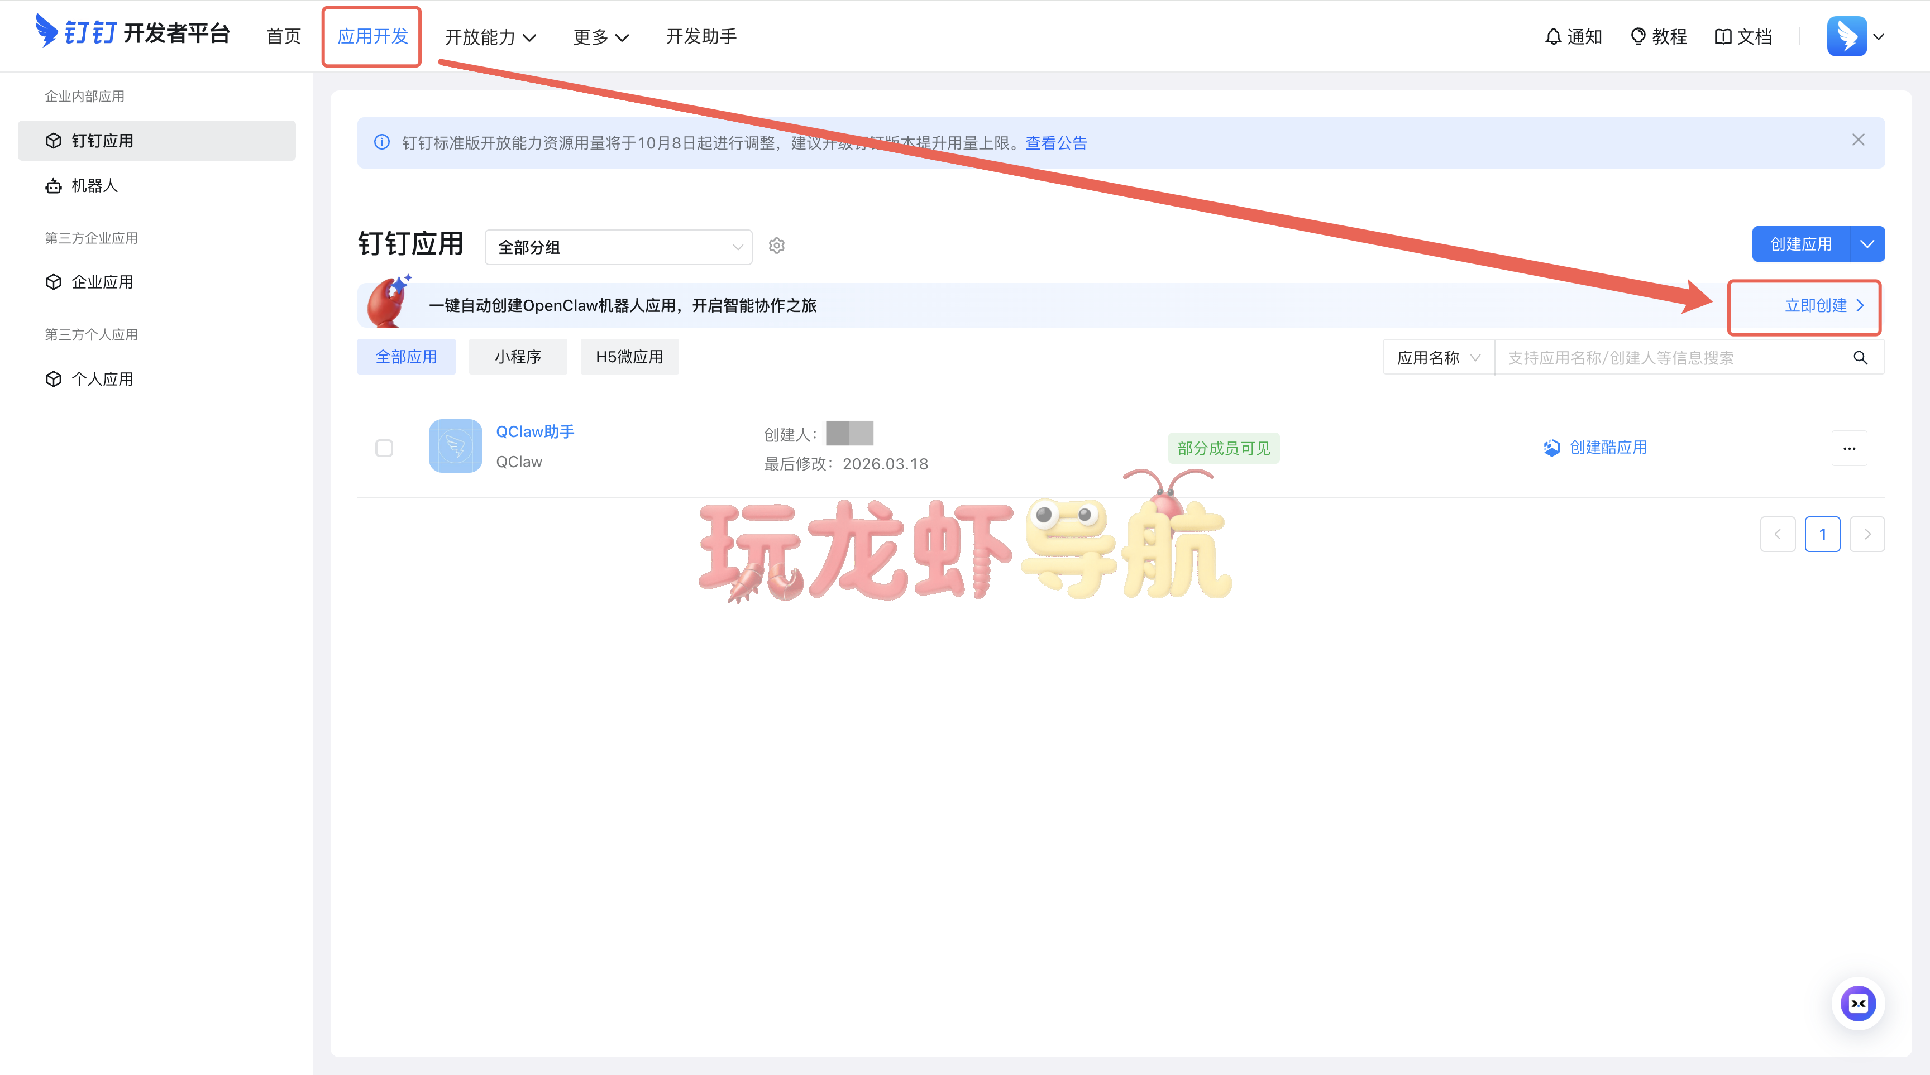Click the cube icon beside 企业应用

pyautogui.click(x=53, y=282)
